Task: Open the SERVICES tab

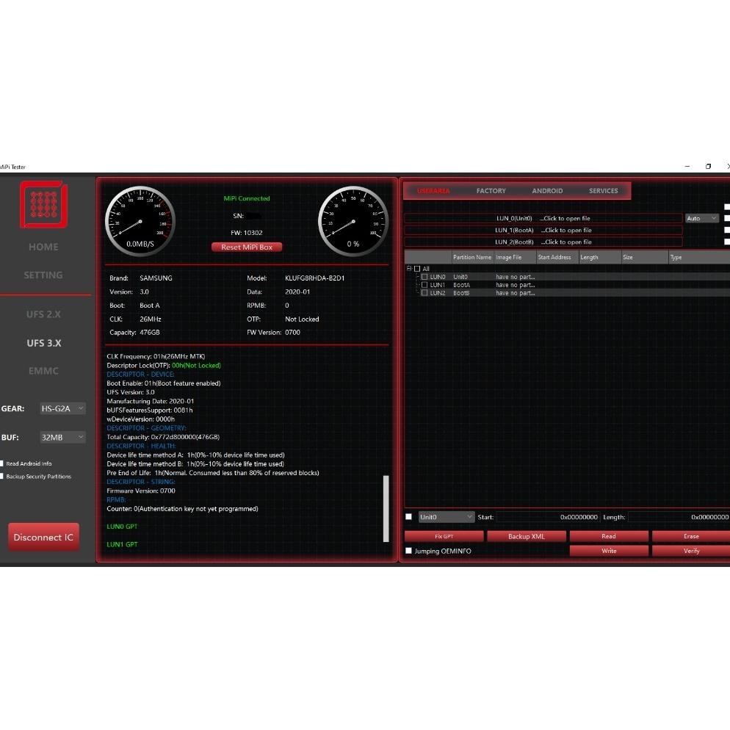Action: 603,190
